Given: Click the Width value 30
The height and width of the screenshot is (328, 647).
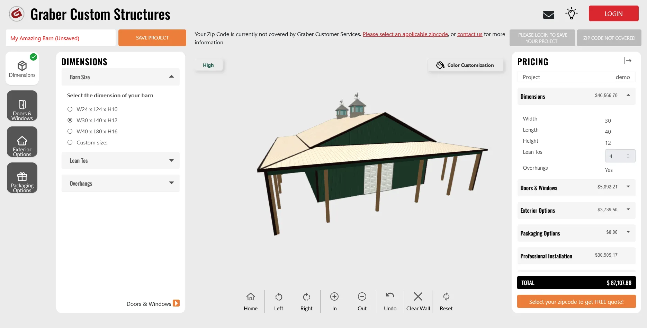Looking at the screenshot, I should click(x=608, y=121).
